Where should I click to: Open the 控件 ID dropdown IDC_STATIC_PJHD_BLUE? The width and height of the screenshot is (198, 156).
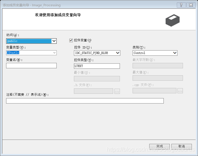97,53
